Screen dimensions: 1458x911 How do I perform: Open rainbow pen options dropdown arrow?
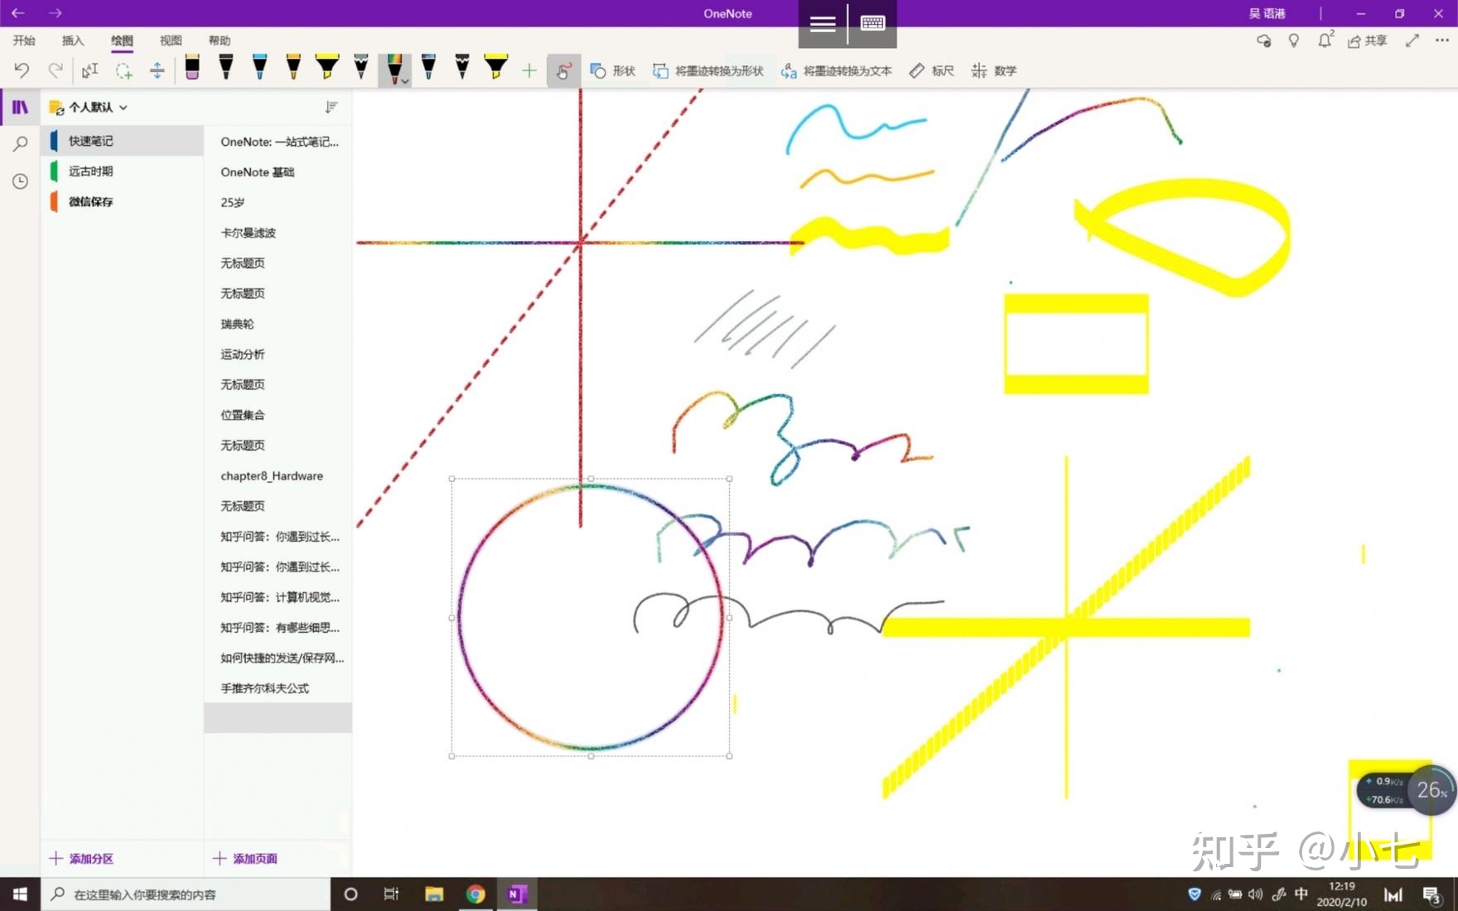[x=404, y=81]
